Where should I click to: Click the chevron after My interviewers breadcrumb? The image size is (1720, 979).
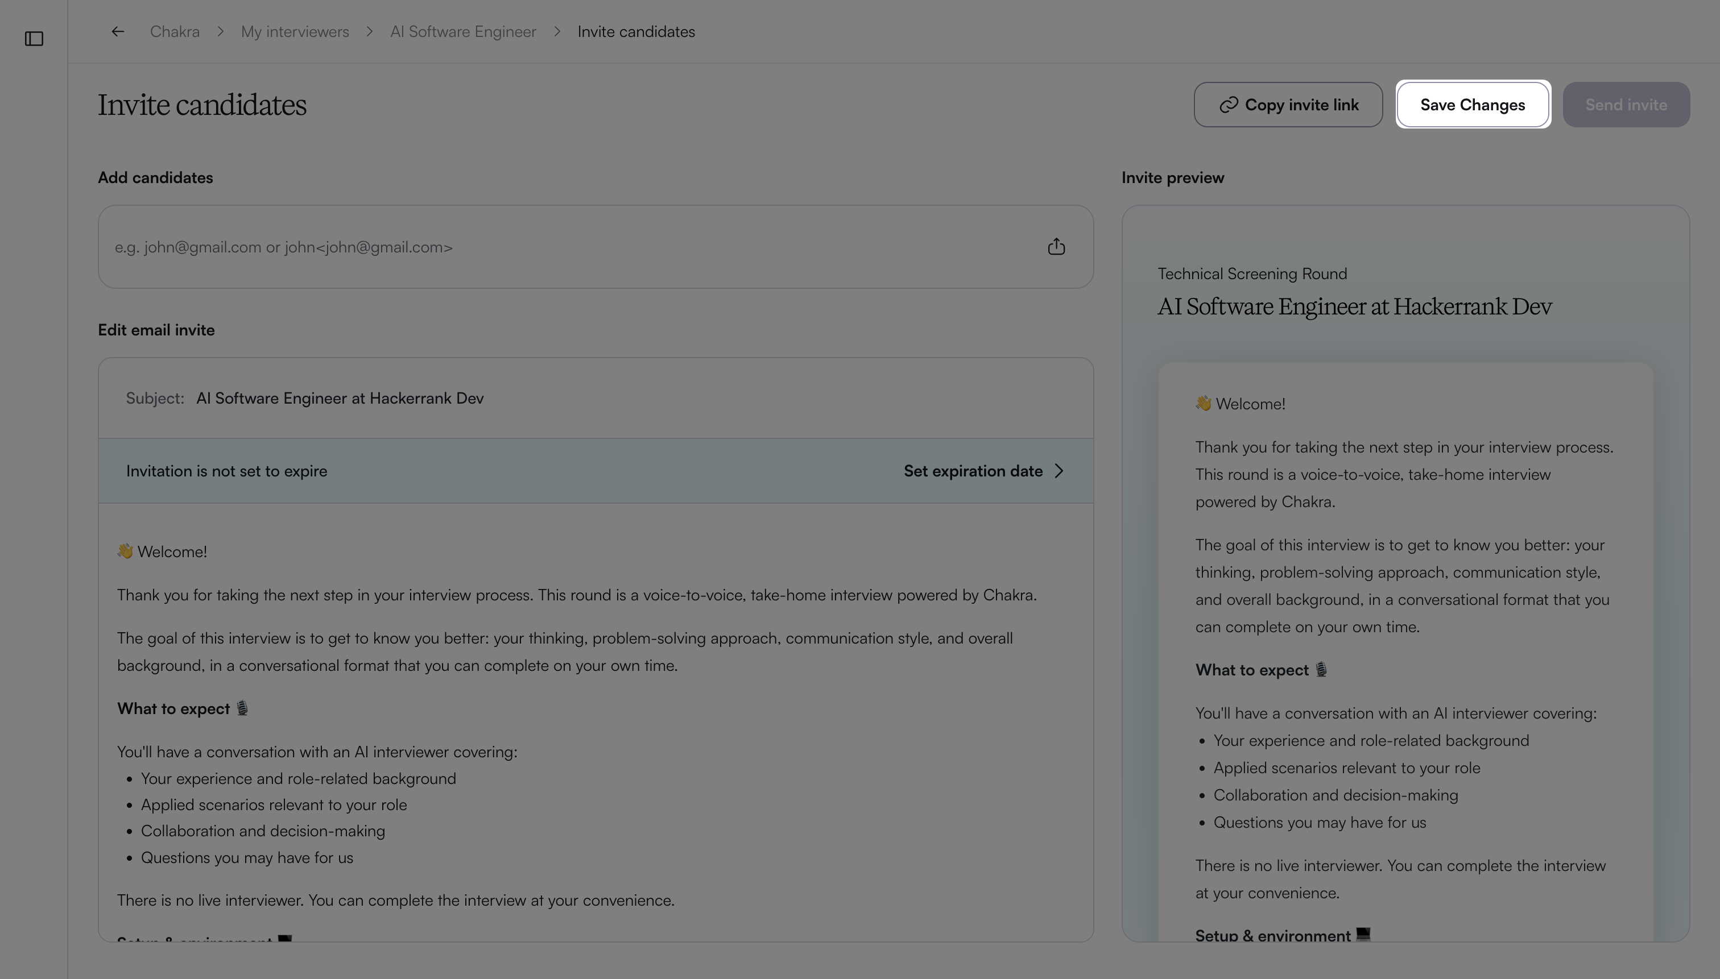(370, 32)
